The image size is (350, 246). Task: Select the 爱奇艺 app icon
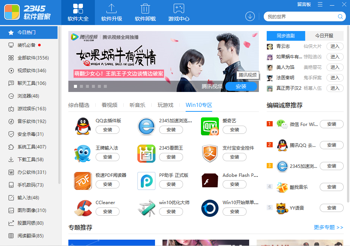tap(210, 126)
